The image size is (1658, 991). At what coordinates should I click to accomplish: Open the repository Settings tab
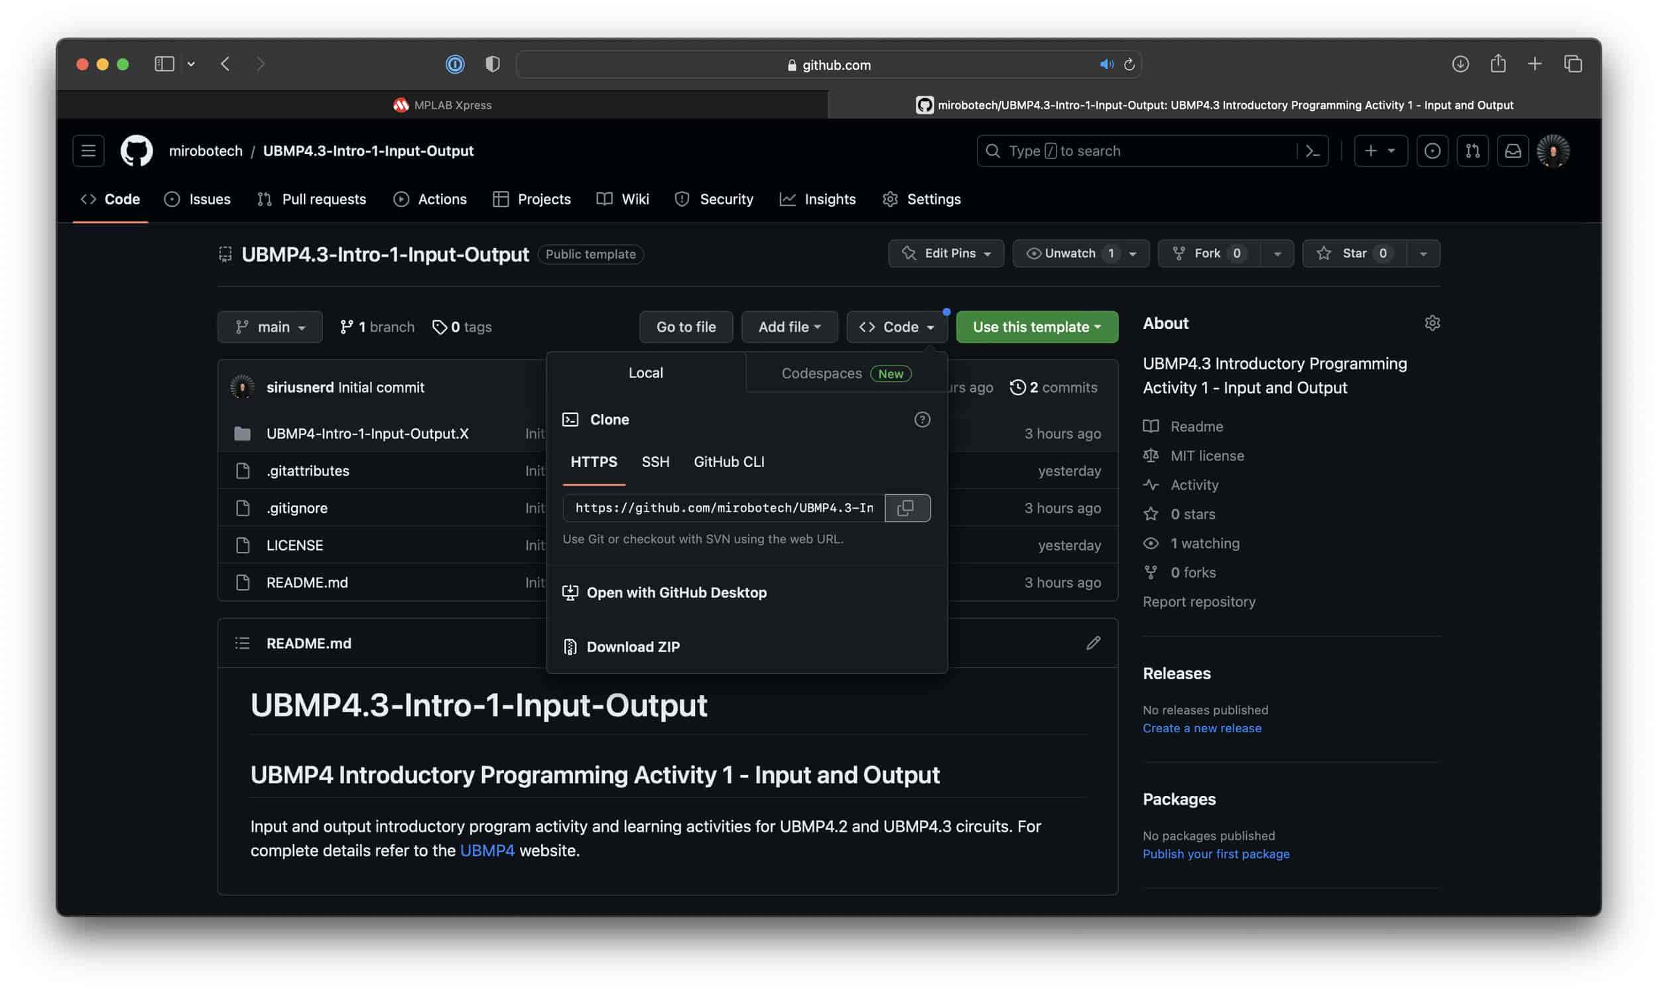click(921, 199)
